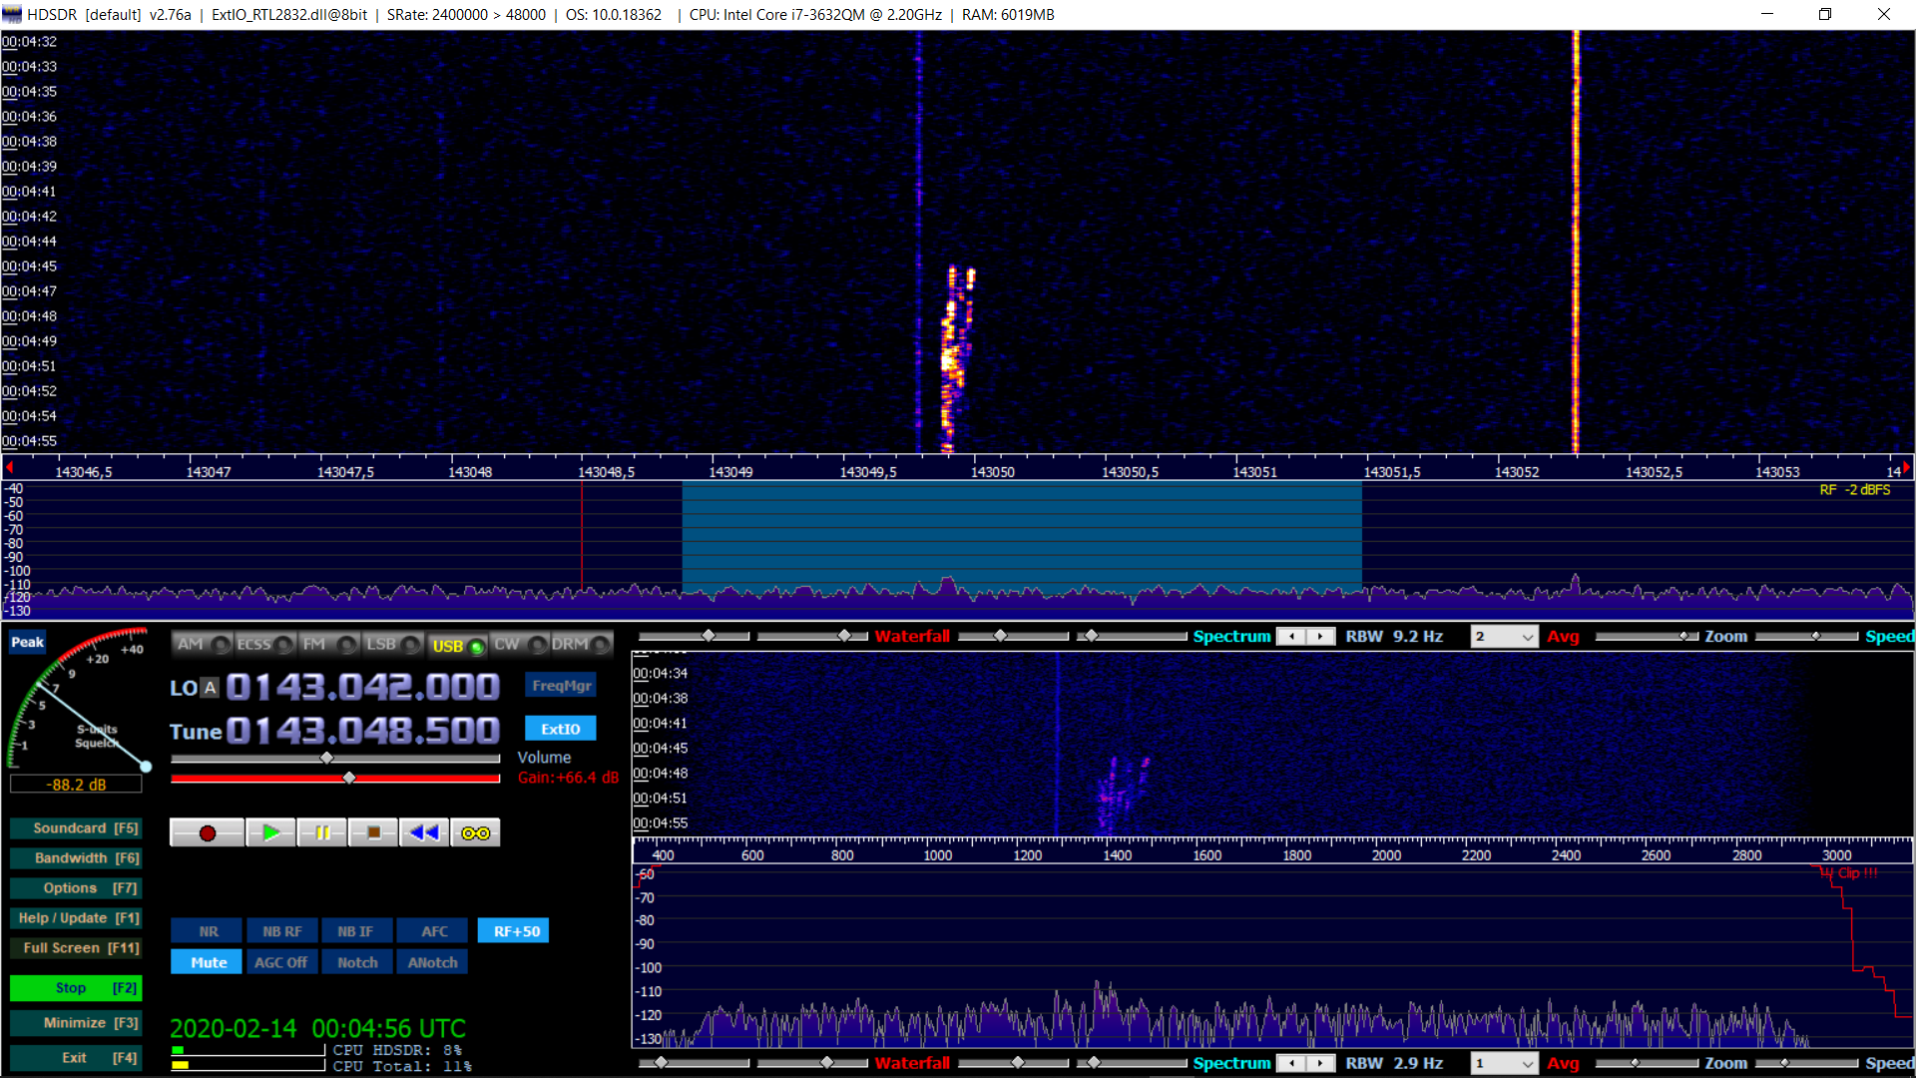Click Minimize [F3] button
This screenshot has height=1078, width=1916.
pyautogui.click(x=76, y=1023)
